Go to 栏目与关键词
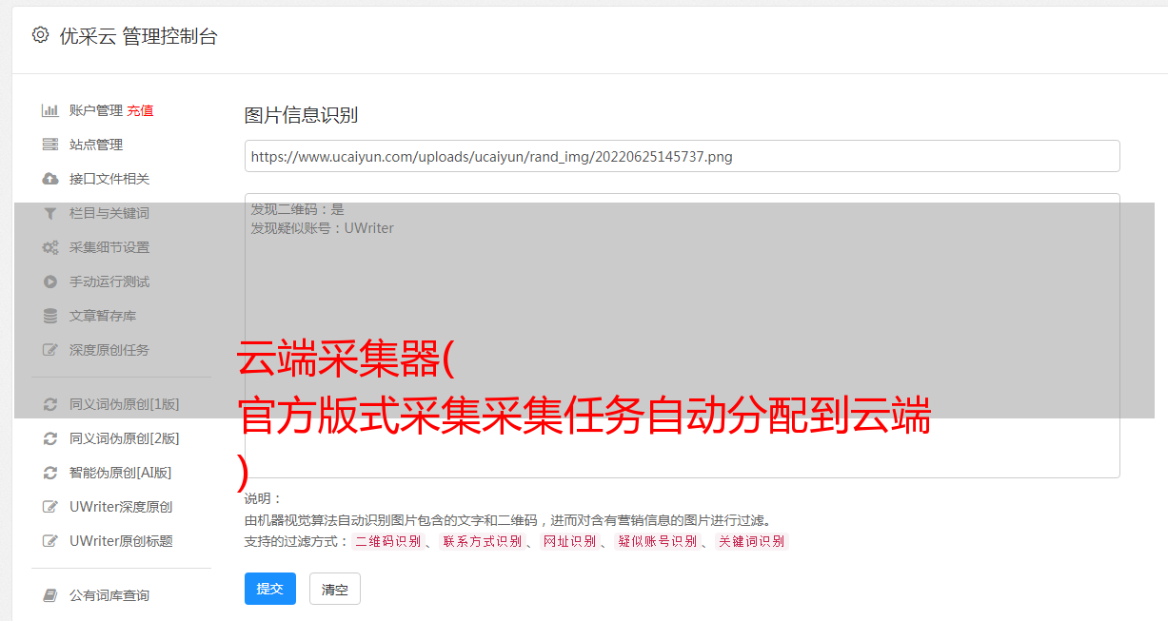This screenshot has height=621, width=1168. [x=109, y=213]
